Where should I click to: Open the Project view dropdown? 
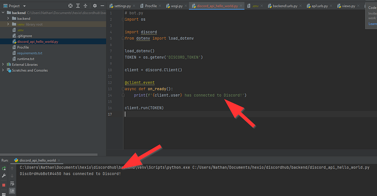(x=24, y=6)
